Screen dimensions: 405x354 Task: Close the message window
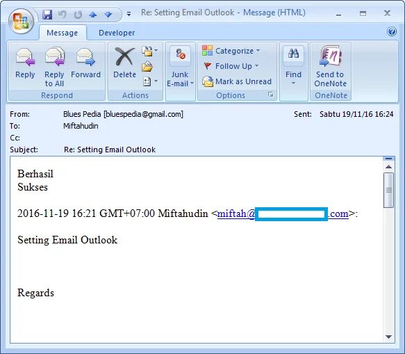coord(387,13)
